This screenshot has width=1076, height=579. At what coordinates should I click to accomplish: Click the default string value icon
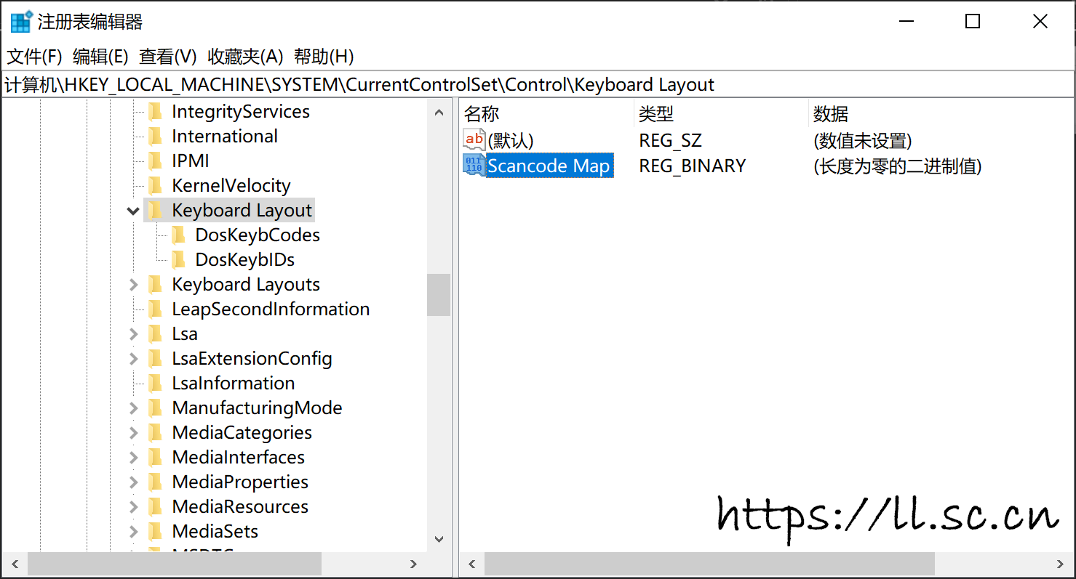[474, 139]
